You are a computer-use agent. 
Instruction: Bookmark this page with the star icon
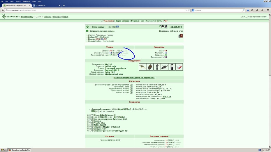point(248,10)
